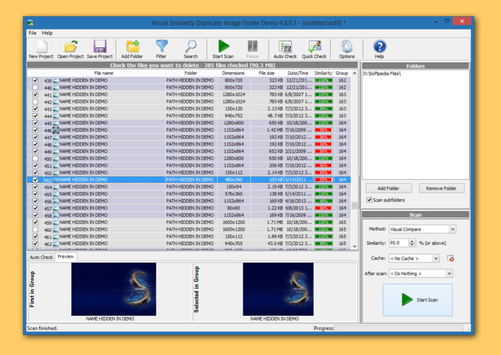
Task: Click the Save Project floppy icon
Action: click(100, 48)
